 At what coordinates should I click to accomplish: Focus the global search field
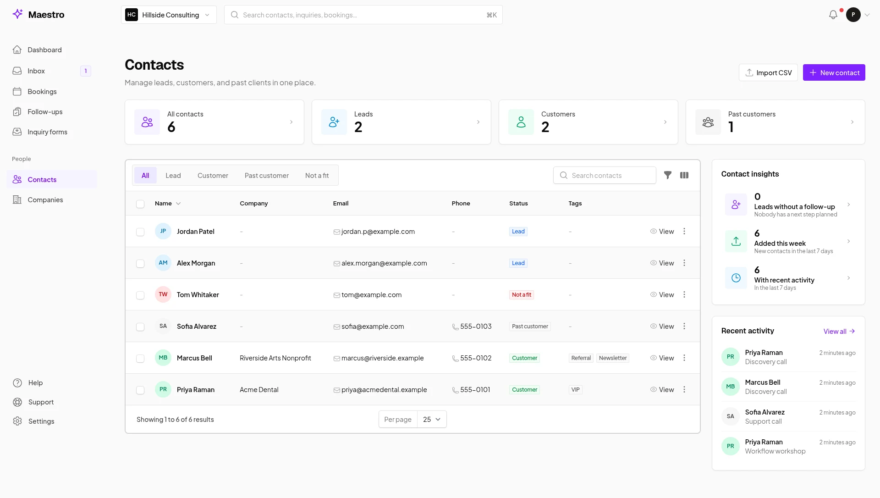click(x=363, y=15)
